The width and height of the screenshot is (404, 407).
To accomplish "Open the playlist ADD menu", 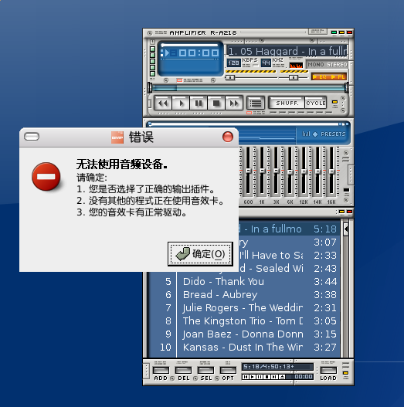I will click(161, 373).
